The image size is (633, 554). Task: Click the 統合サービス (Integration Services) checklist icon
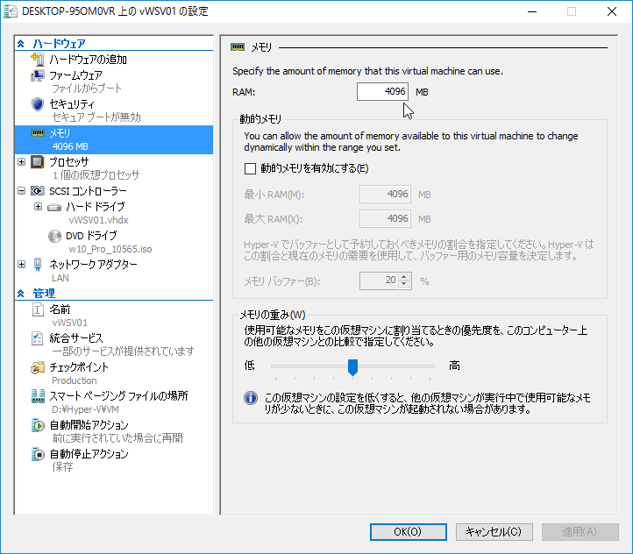(38, 338)
